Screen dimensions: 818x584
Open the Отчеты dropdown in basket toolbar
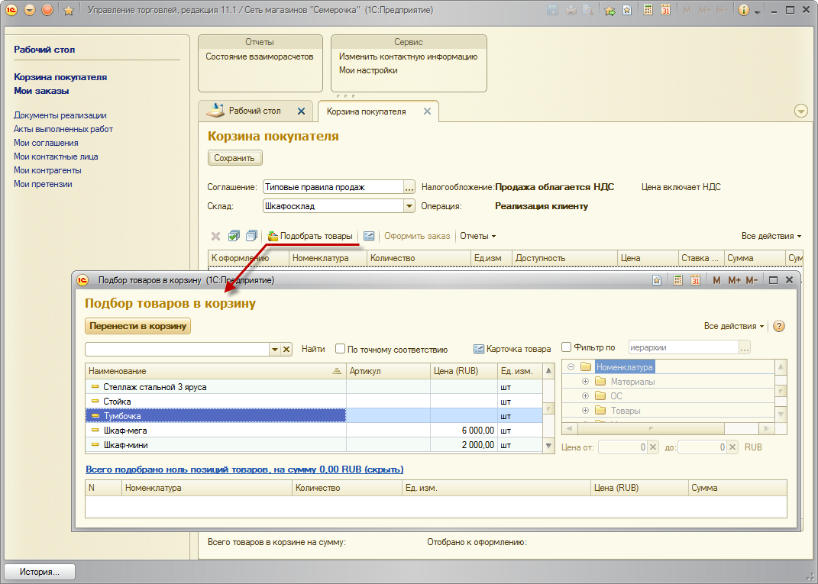(478, 236)
